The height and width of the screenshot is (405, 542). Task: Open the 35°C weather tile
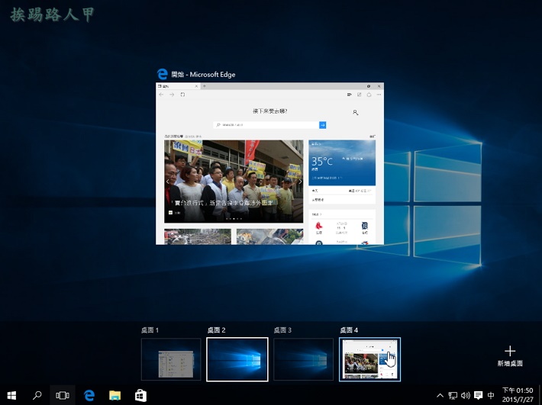(x=342, y=163)
